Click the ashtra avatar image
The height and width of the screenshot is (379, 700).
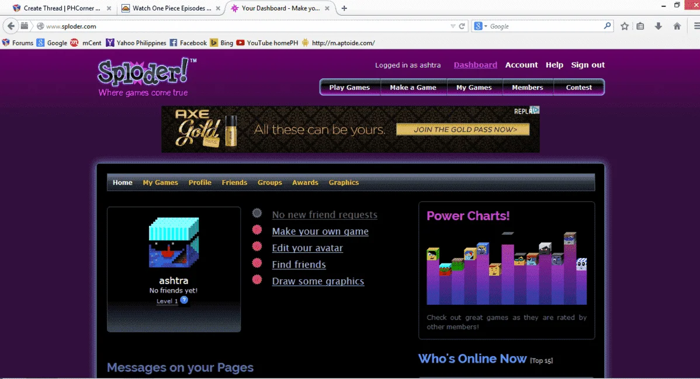click(174, 242)
